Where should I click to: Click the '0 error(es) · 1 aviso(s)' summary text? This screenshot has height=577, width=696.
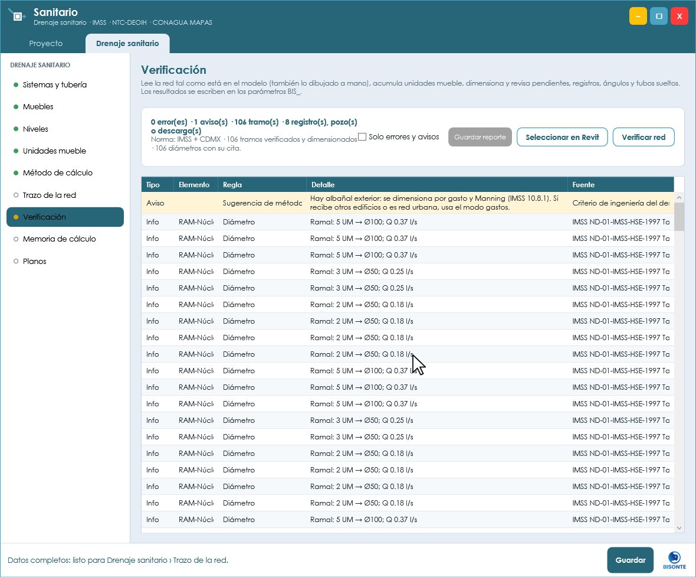[254, 126]
